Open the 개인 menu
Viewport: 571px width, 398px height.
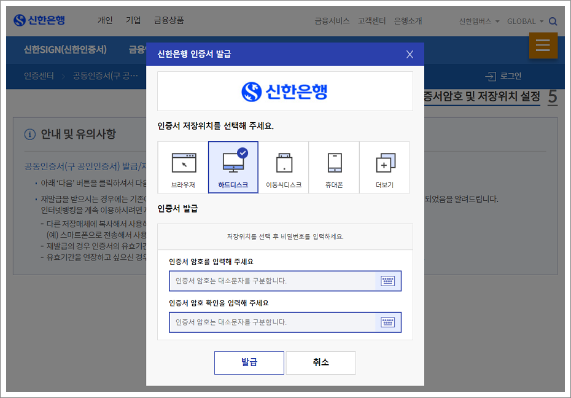[105, 20]
